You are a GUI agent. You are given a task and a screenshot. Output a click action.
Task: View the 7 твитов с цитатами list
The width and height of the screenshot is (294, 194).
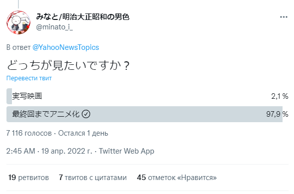[x=93, y=178]
